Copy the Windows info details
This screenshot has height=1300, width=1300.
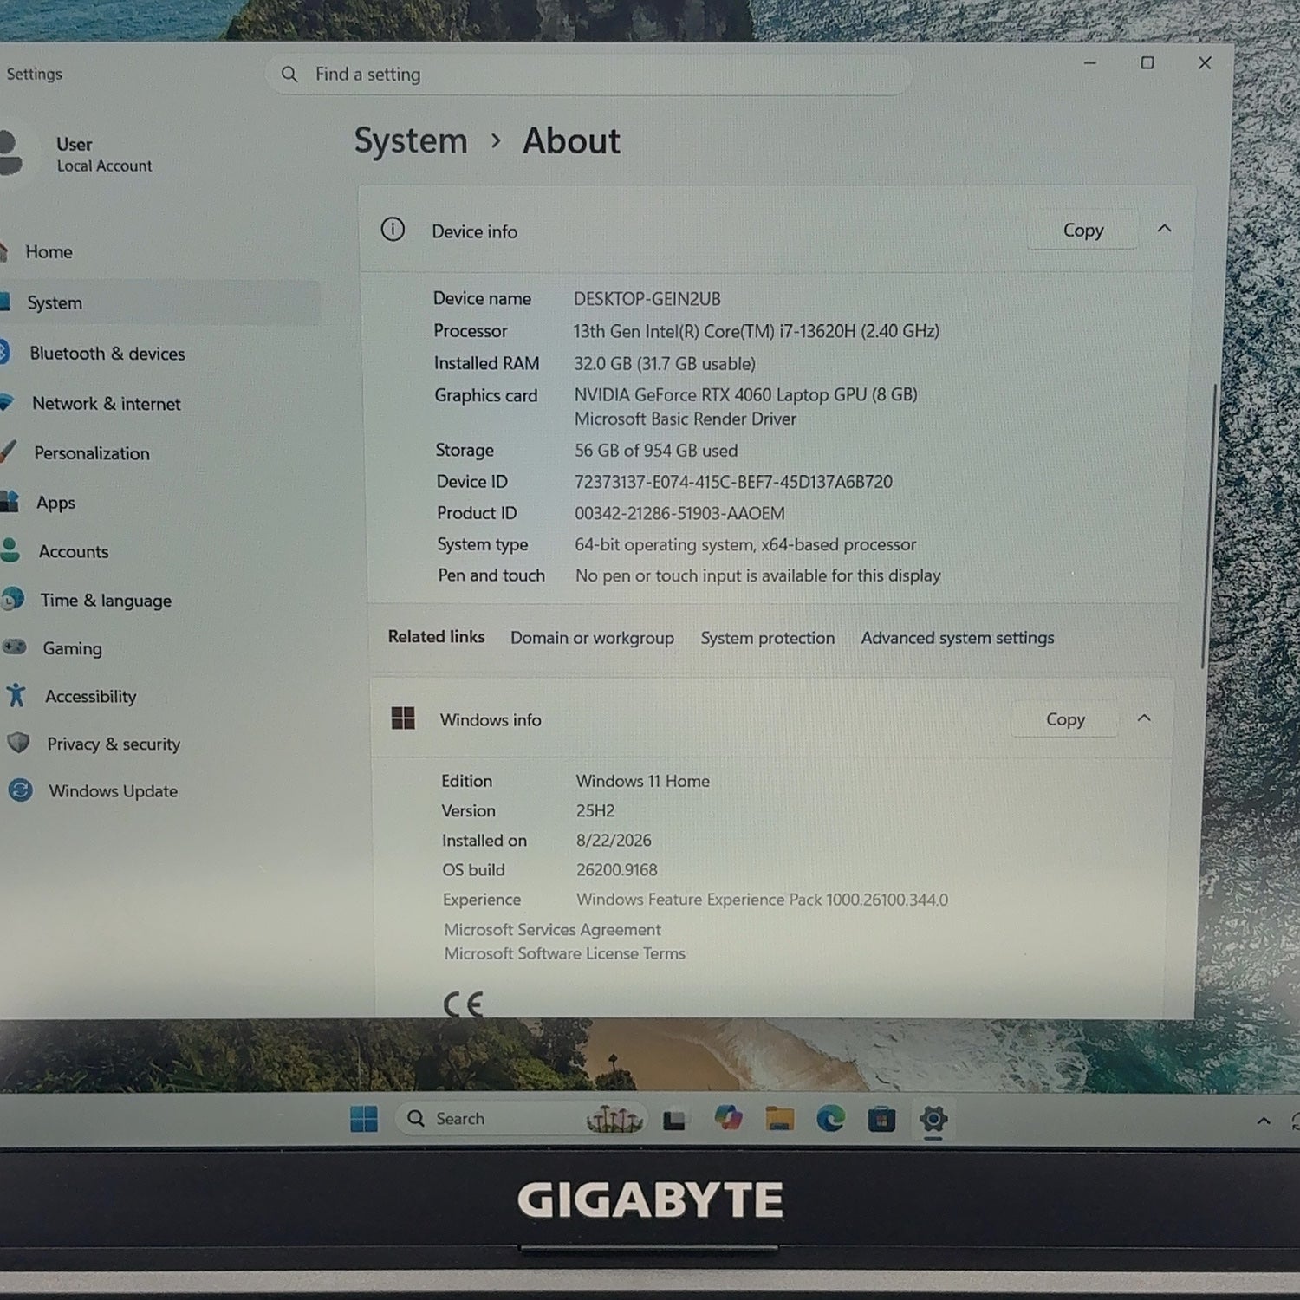coord(1065,719)
